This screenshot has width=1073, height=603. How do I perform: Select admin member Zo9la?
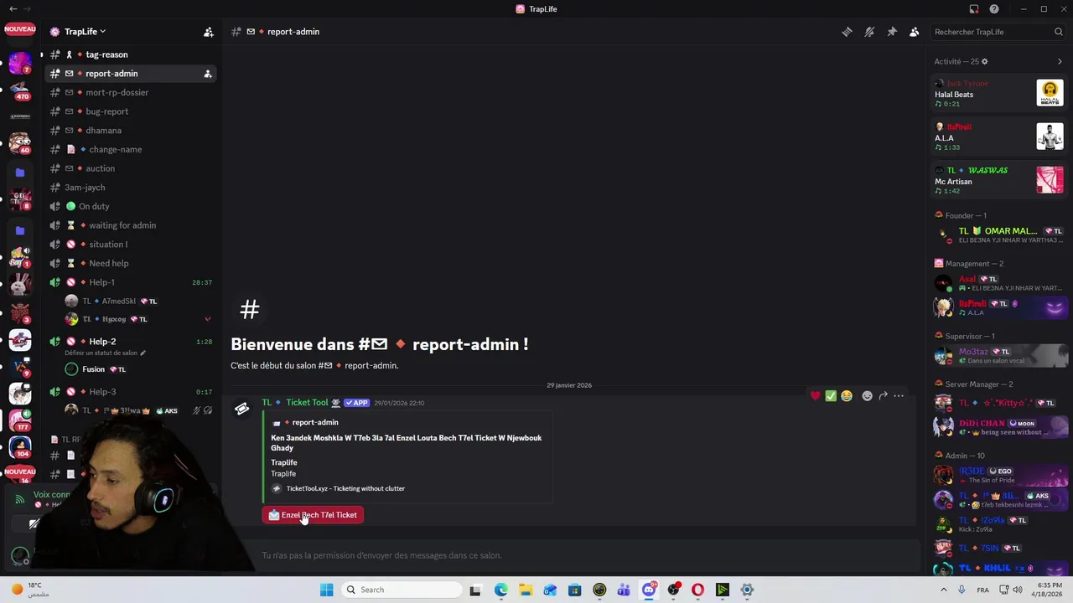998,524
